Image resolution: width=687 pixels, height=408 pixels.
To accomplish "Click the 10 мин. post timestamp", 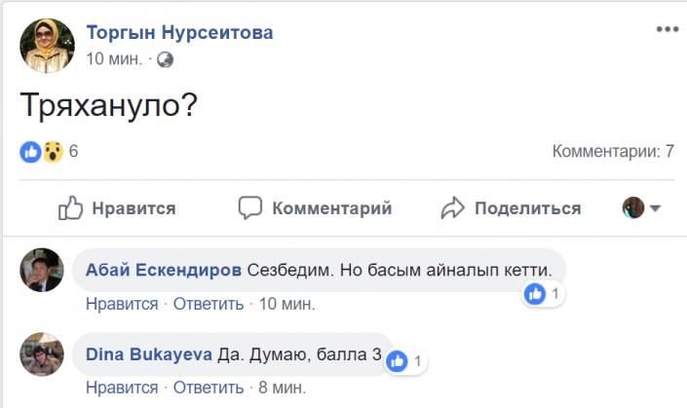I will tap(115, 59).
